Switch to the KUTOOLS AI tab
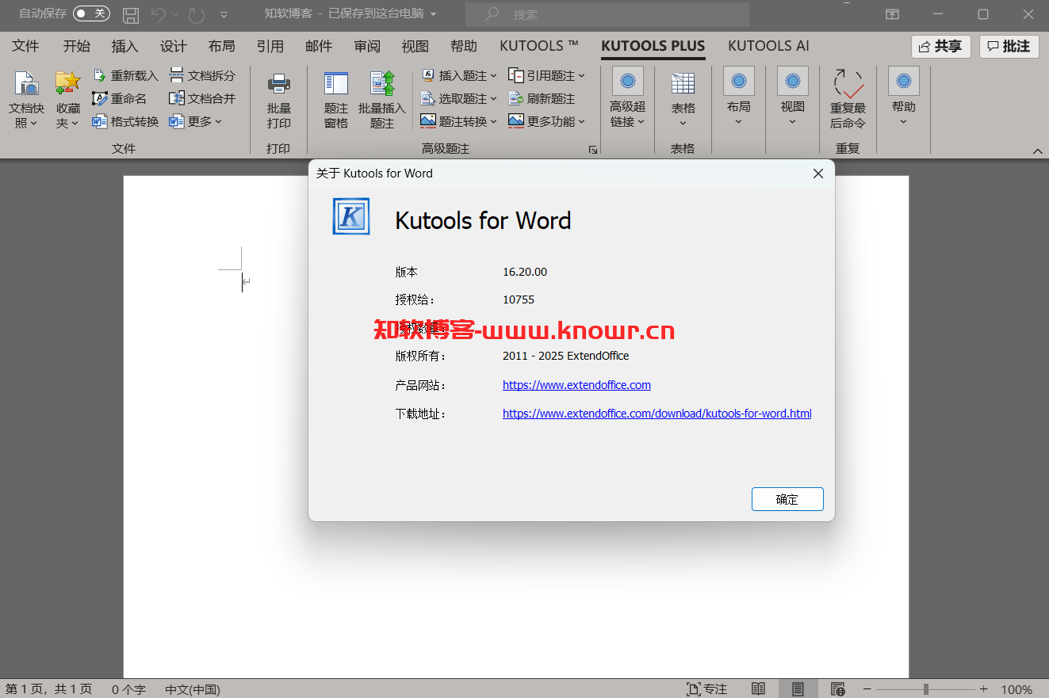This screenshot has height=698, width=1049. 768,46
